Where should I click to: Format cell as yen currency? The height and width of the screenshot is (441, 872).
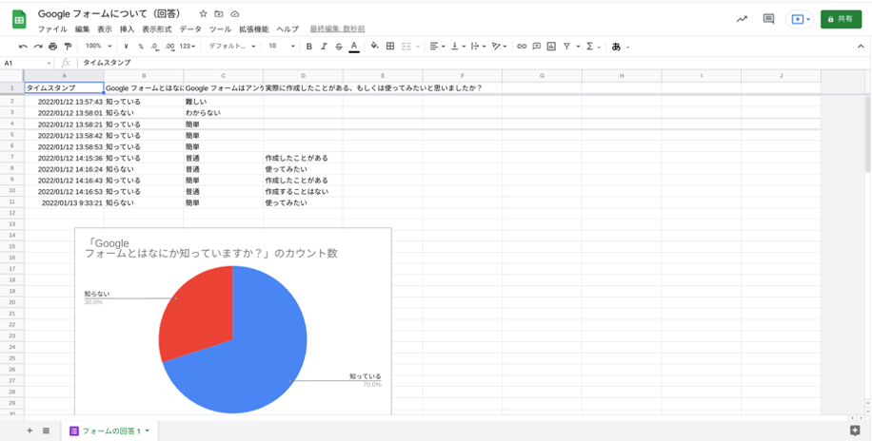click(127, 47)
